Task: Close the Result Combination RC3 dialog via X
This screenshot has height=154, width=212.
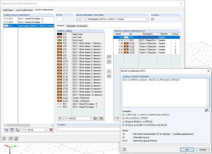Action: pos(208,71)
